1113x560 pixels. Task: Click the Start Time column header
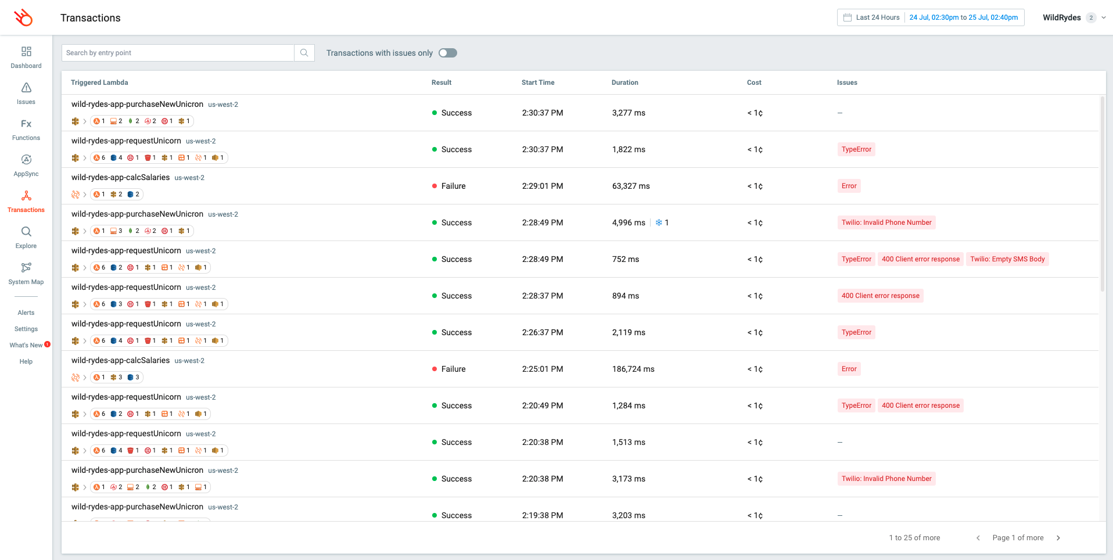[538, 82]
